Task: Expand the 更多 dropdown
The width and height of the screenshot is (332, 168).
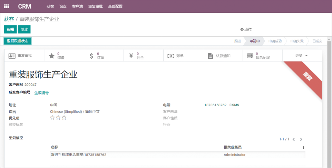Action: [301, 56]
